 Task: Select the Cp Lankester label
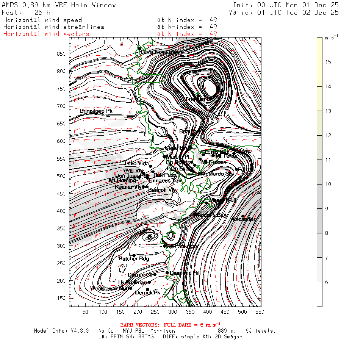[183, 246]
